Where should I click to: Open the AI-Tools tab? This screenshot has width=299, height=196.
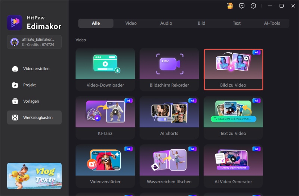point(272,23)
